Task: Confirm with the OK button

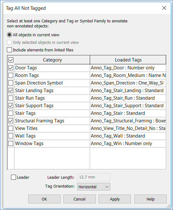Action: (x=44, y=199)
